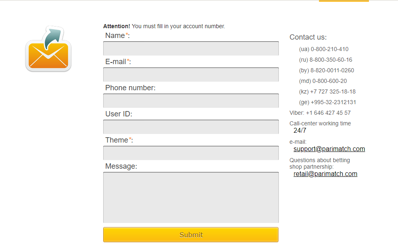Open the retail@parimatch.com email link
The image size is (398, 243).
coord(326,174)
